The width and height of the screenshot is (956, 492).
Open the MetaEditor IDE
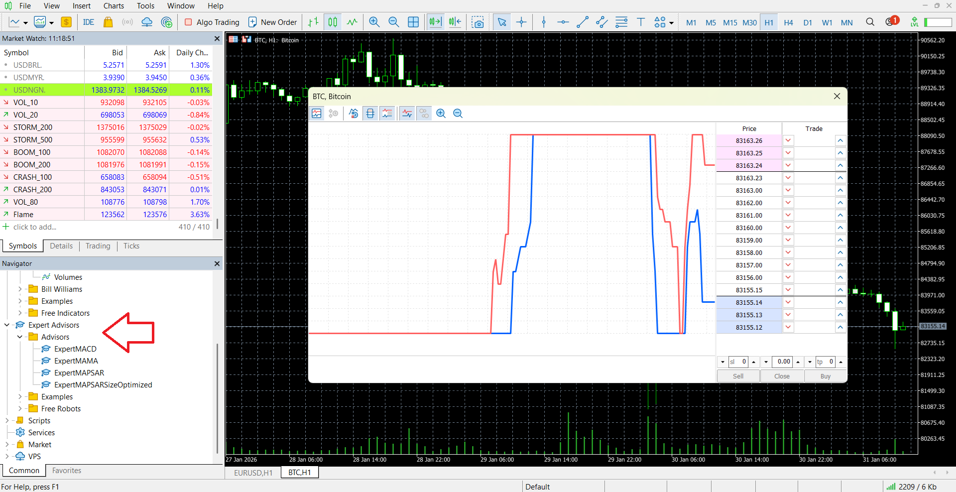coord(89,22)
